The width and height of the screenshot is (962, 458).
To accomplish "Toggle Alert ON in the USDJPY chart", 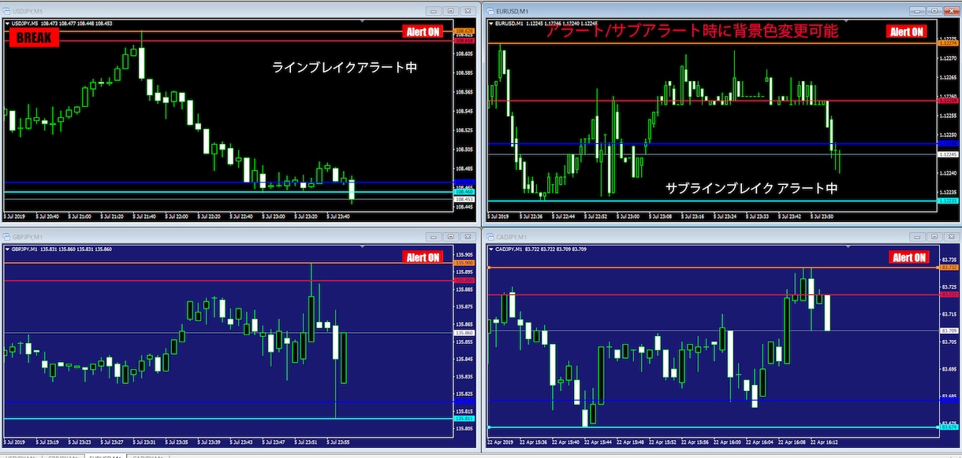I will click(x=423, y=31).
